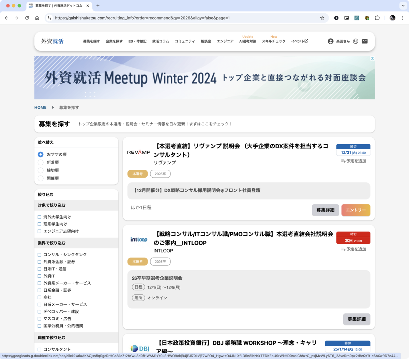409x359 pixels.
Task: Click 予定を追加 on the リヴァンプ card
Action: (x=353, y=161)
